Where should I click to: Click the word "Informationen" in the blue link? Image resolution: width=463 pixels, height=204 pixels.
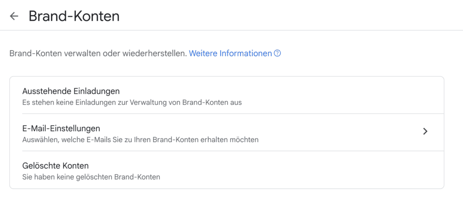click(246, 53)
